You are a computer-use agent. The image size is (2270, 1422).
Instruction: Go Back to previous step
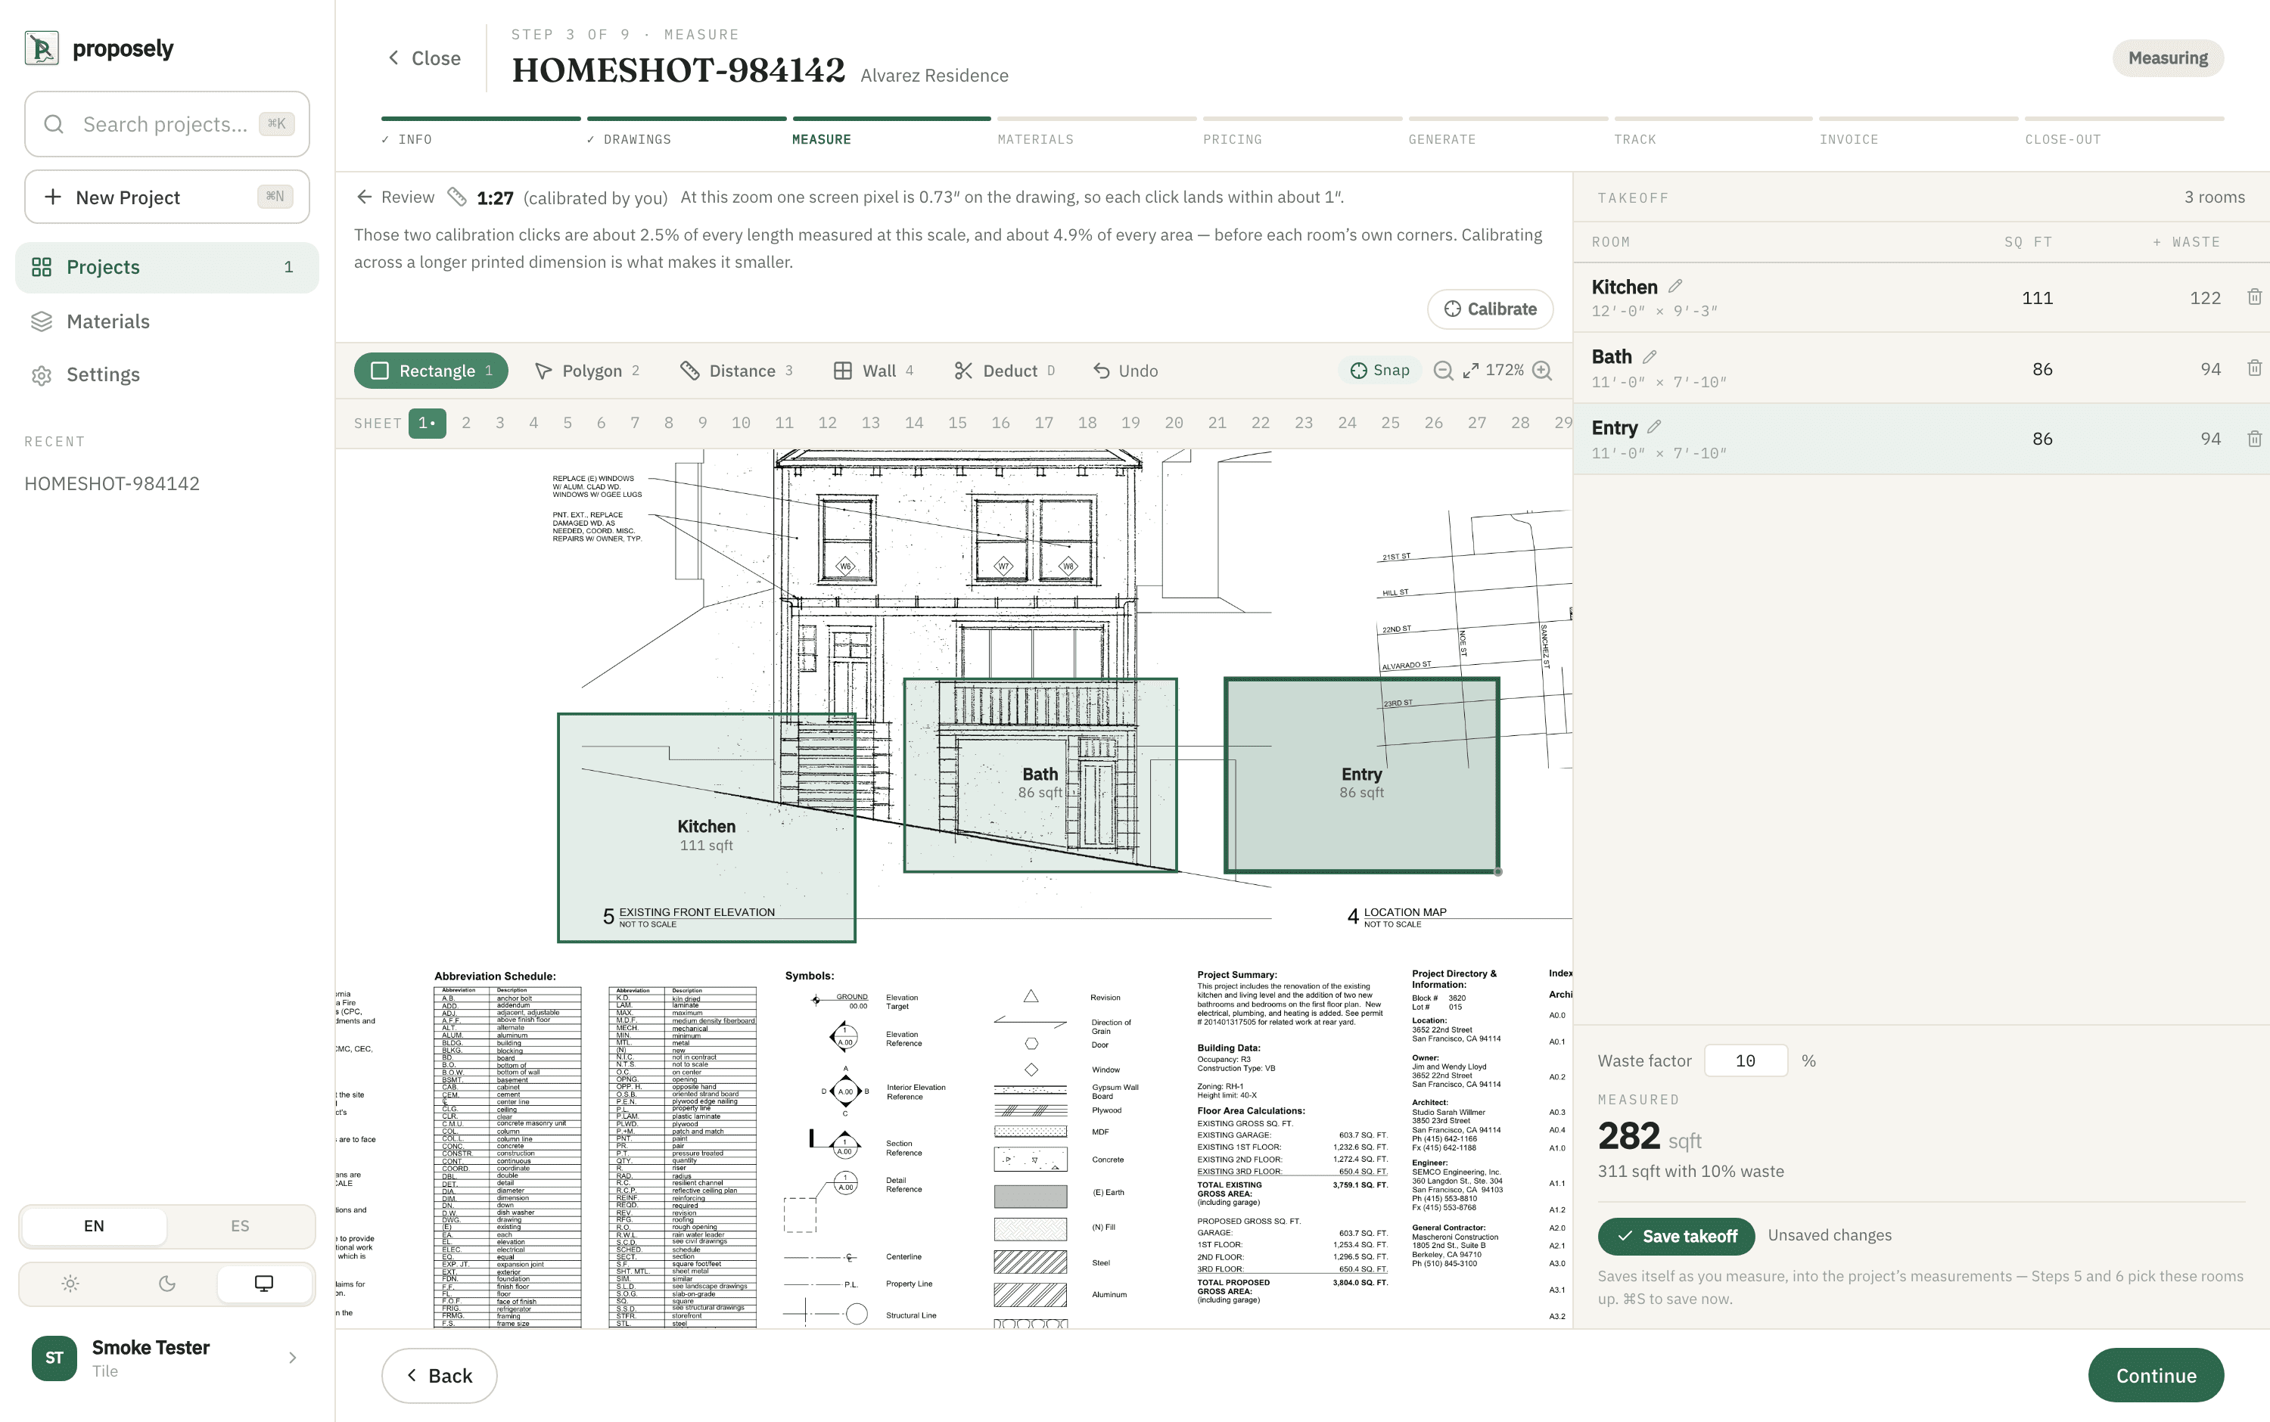[440, 1375]
